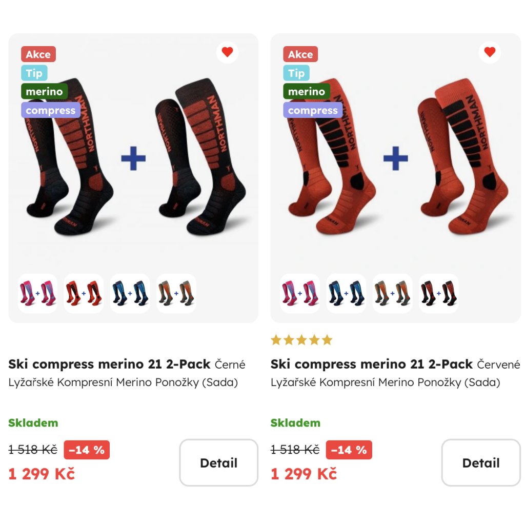Click the Akce badge on black socks

(x=38, y=54)
